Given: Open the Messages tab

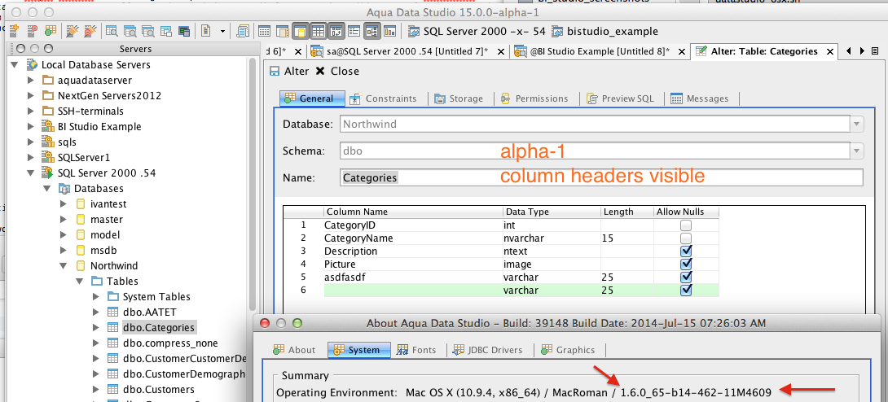Looking at the screenshot, I should point(700,98).
